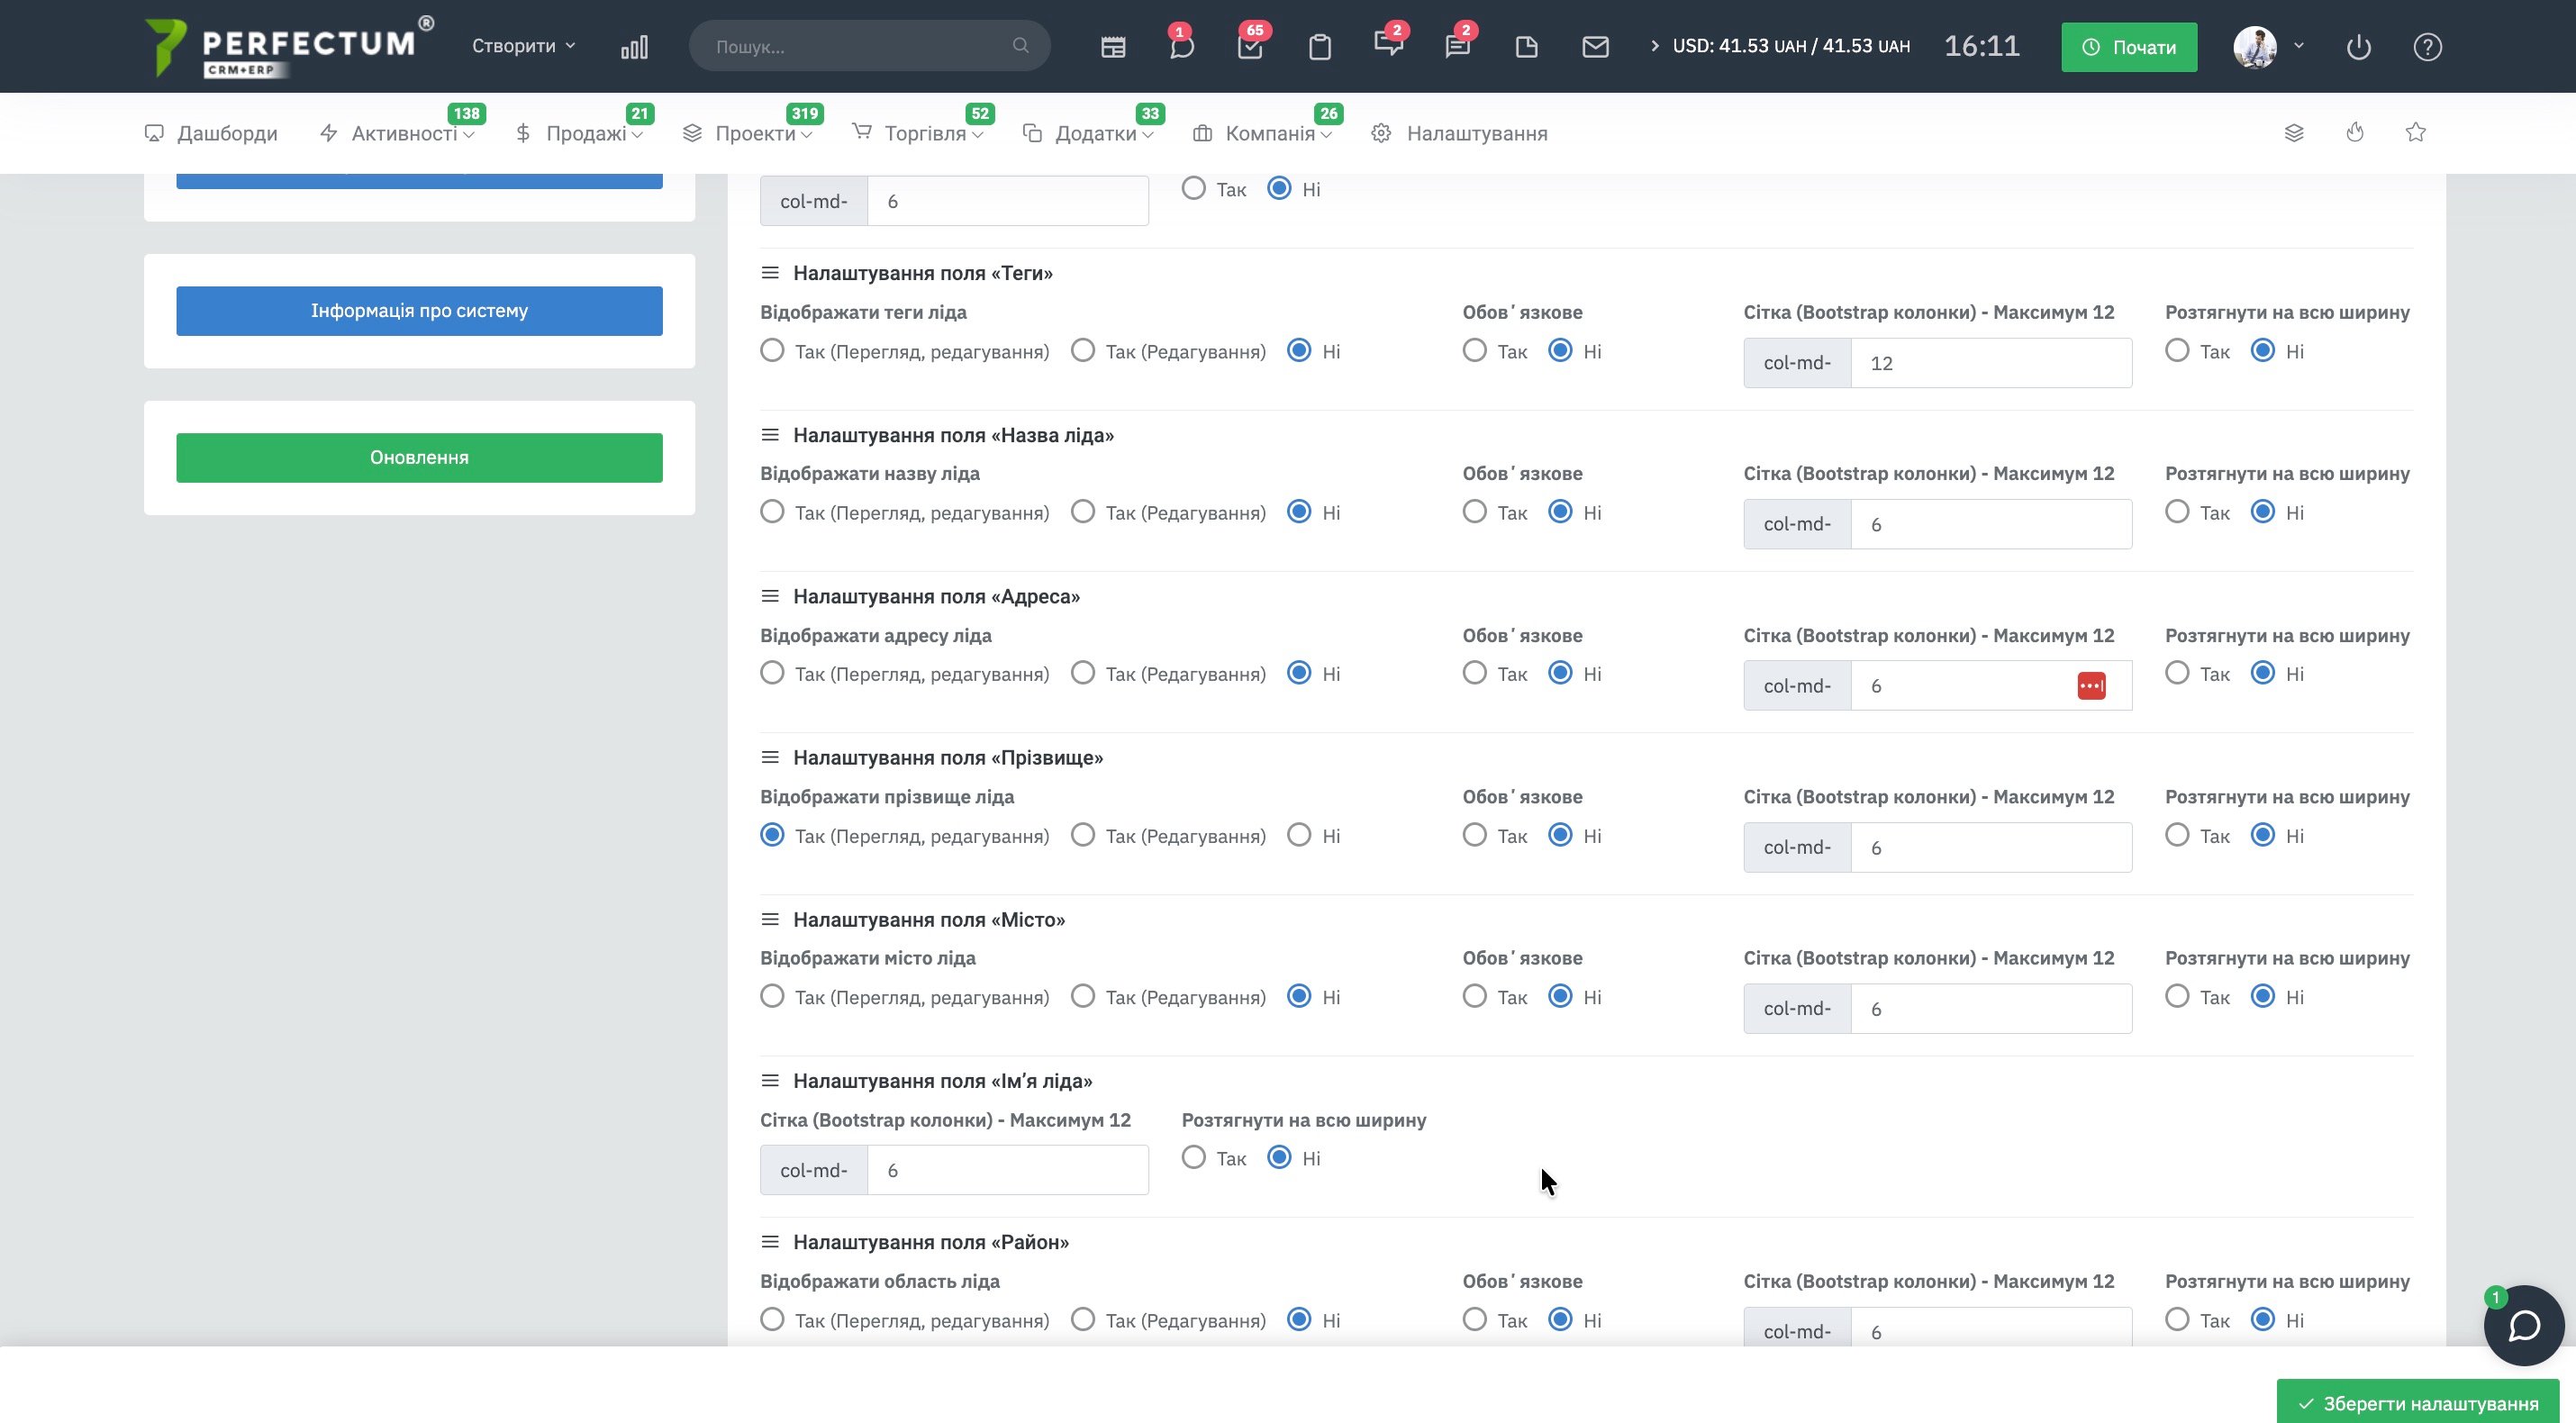Open the mail envelope icon
Image resolution: width=2576 pixels, height=1423 pixels.
tap(1595, 47)
